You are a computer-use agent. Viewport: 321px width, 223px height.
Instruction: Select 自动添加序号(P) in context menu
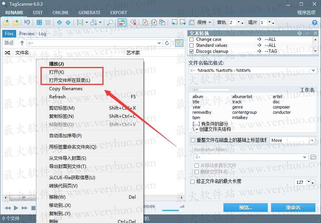point(90,136)
